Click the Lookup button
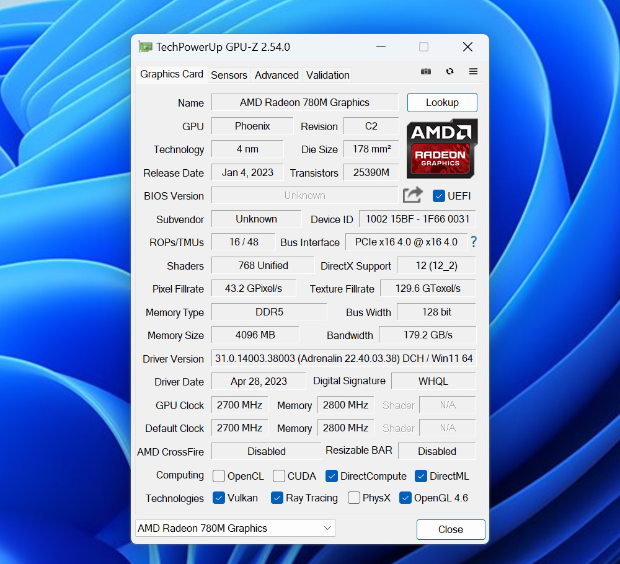 tap(442, 103)
